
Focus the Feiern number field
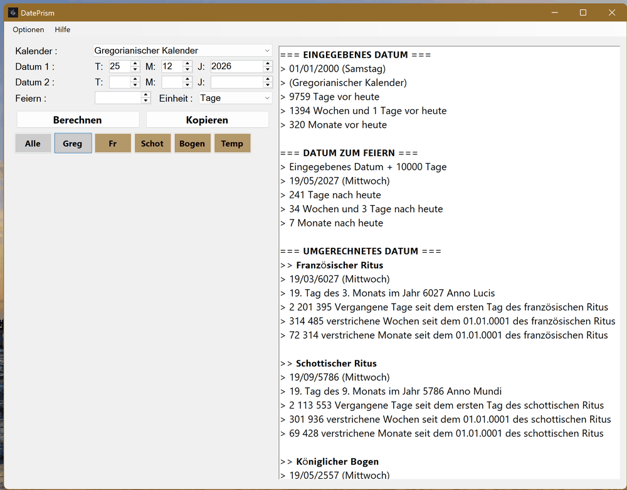119,98
